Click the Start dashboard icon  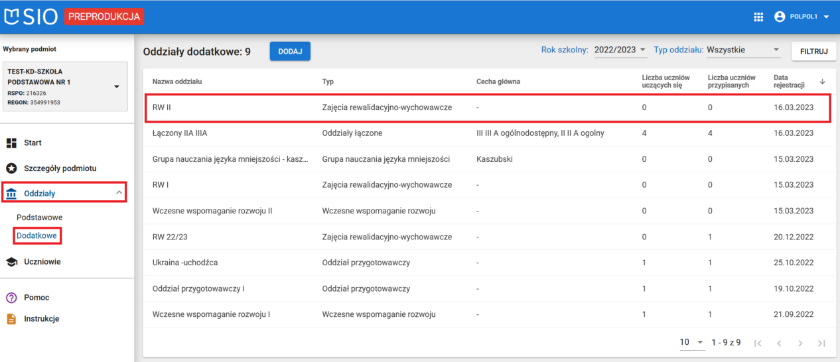pyautogui.click(x=11, y=143)
